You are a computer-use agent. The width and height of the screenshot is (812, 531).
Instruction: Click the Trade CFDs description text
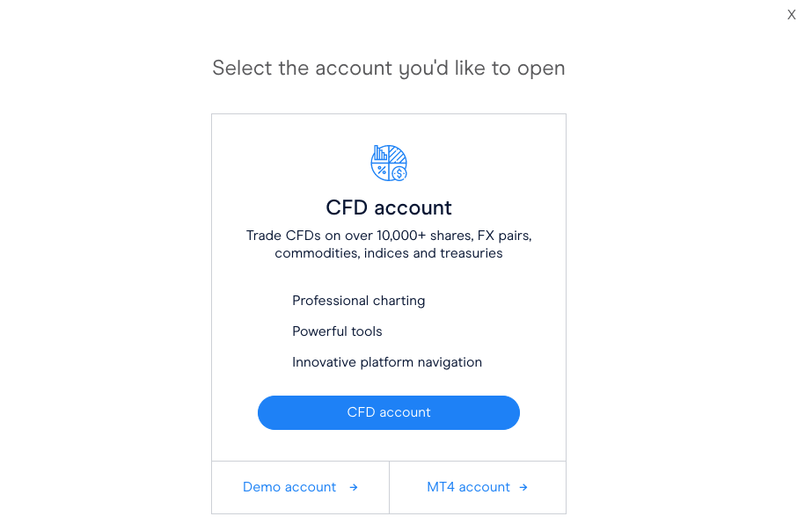[389, 244]
